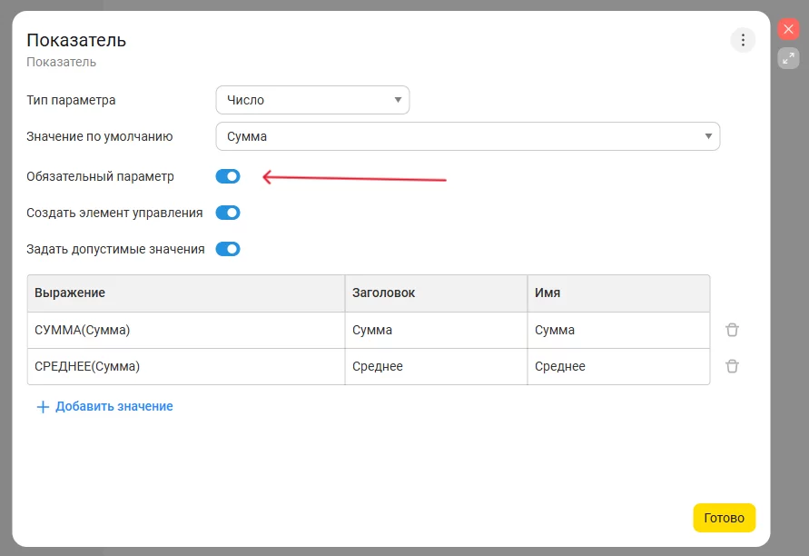The width and height of the screenshot is (809, 556).
Task: Click the Сумма name cell
Action: coord(617,330)
